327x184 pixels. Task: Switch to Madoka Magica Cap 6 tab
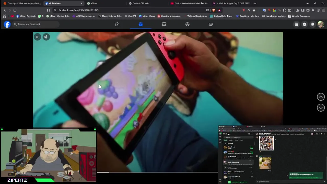point(231,3)
